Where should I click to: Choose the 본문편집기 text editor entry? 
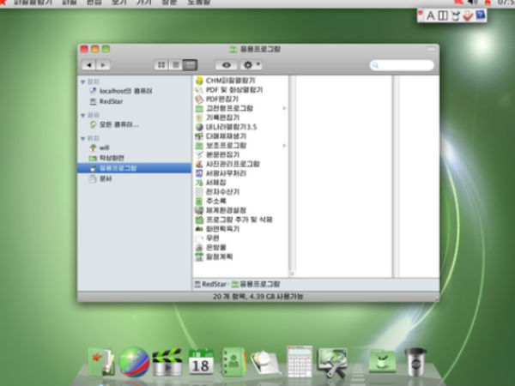coord(217,154)
